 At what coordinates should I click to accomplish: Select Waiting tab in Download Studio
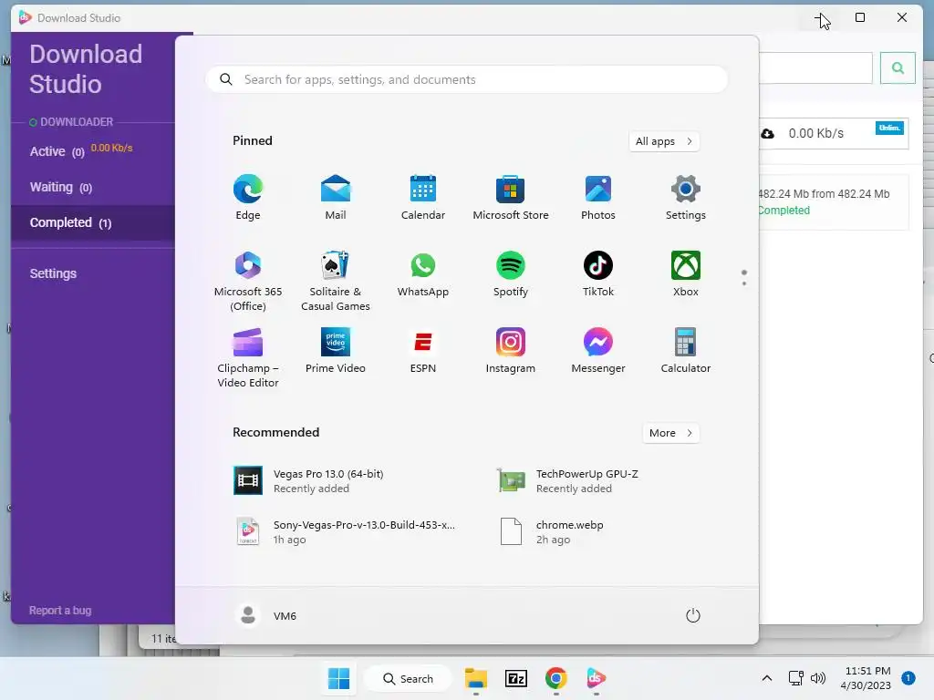93,187
